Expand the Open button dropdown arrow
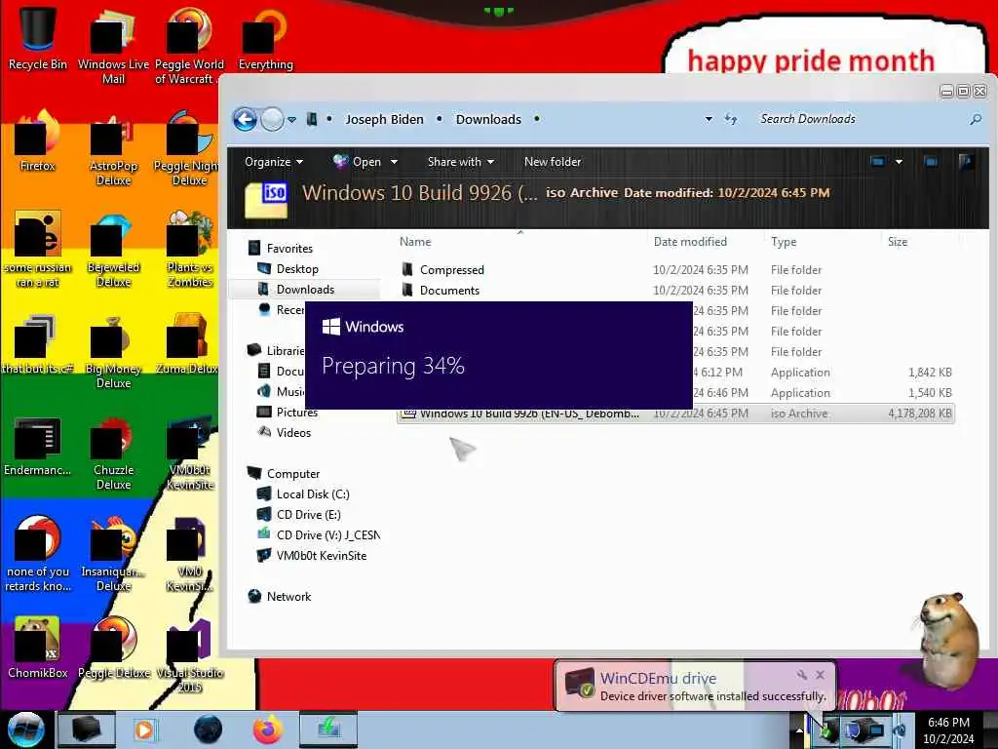The height and width of the screenshot is (749, 998). tap(394, 162)
